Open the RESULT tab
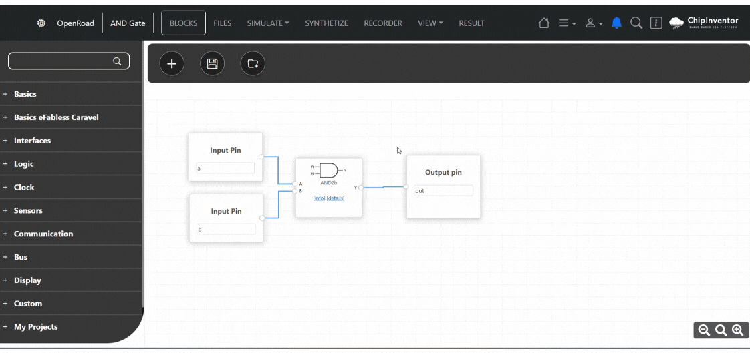 tap(472, 23)
